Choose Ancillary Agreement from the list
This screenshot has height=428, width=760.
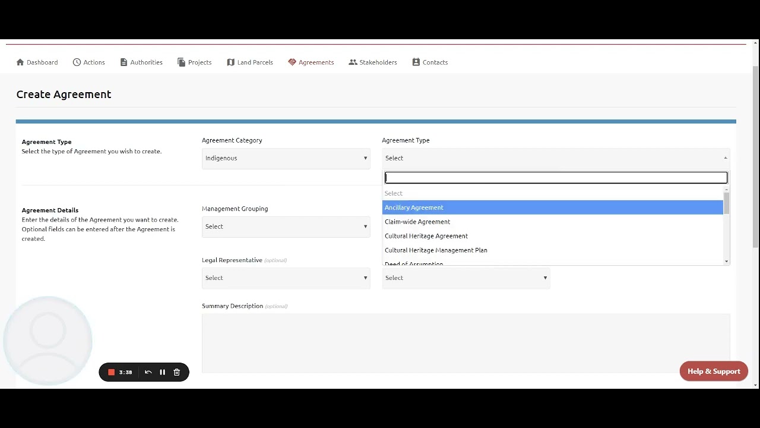pyautogui.click(x=414, y=207)
